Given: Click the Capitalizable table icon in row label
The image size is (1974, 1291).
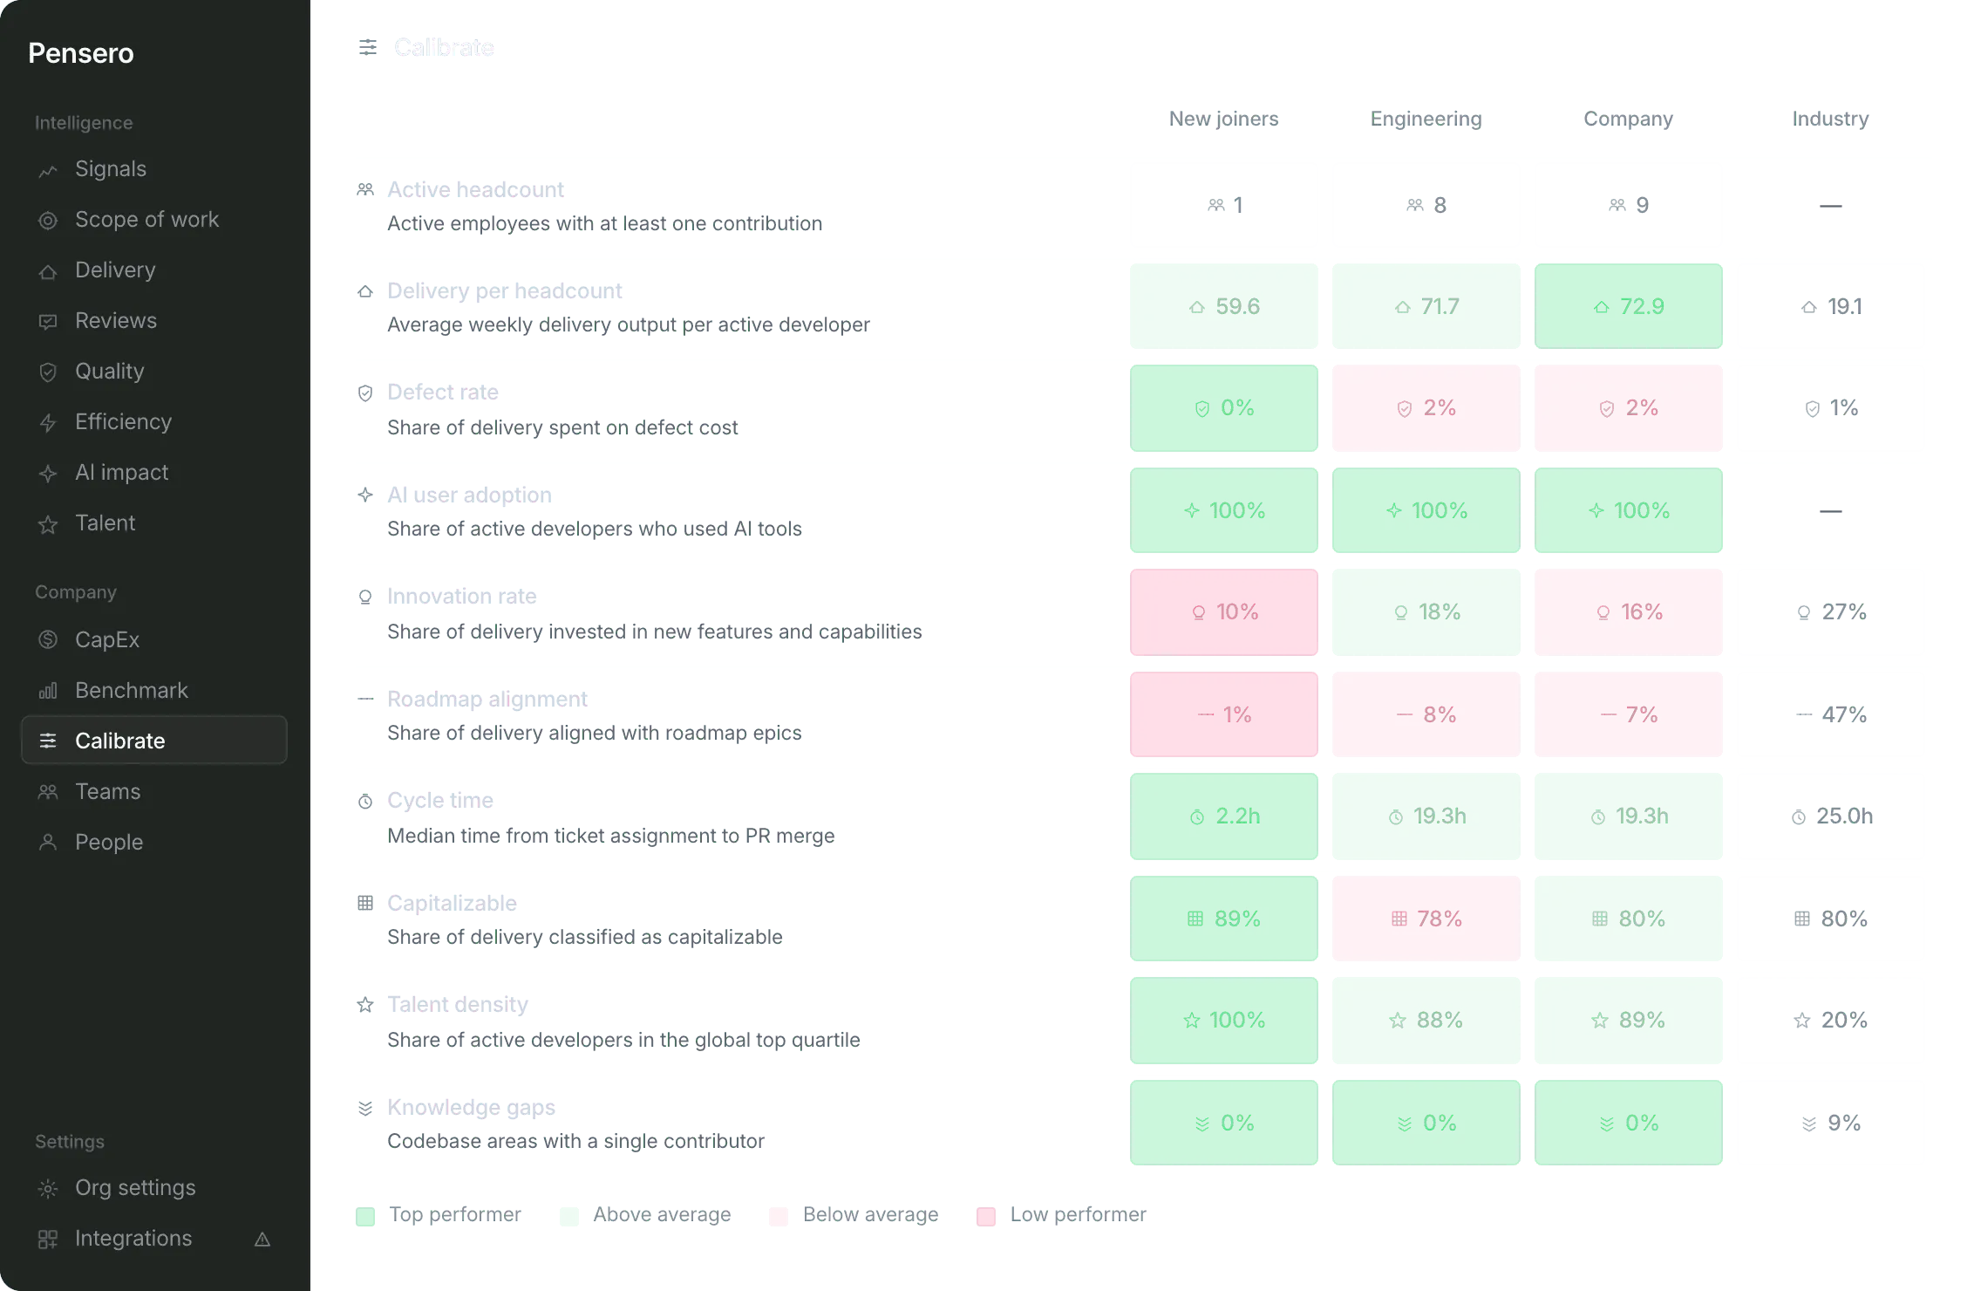Looking at the screenshot, I should [x=365, y=903].
